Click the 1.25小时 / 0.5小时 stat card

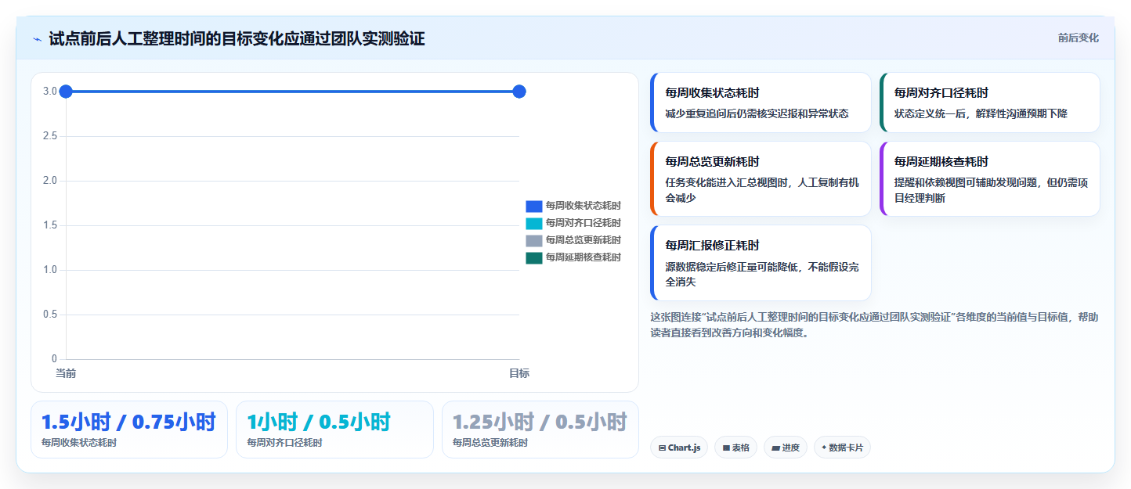click(x=540, y=430)
